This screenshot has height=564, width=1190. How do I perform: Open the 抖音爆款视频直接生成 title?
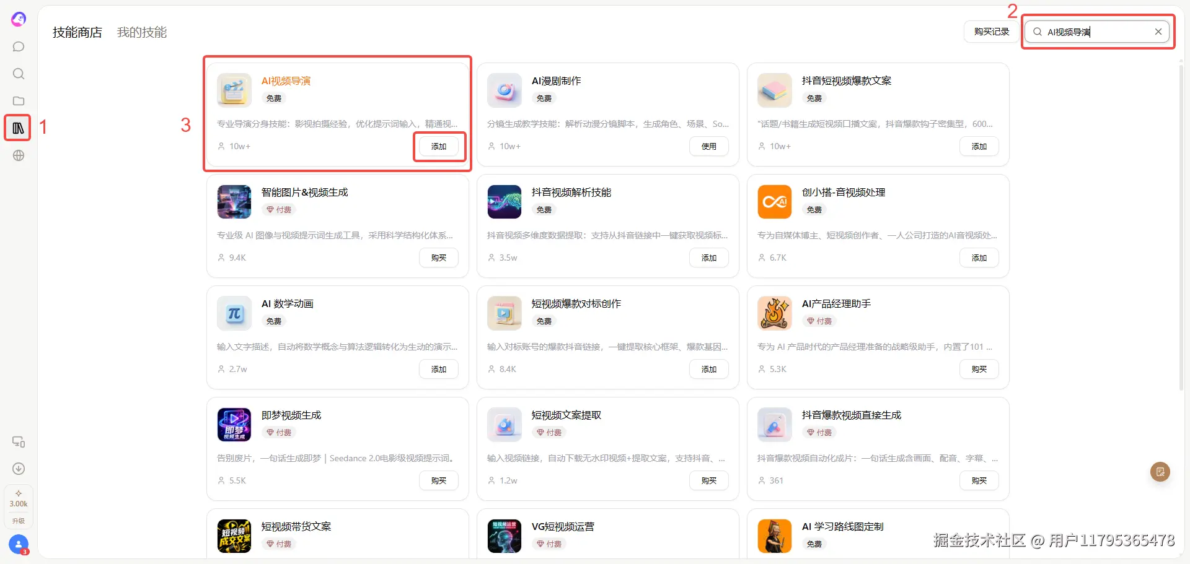[852, 415]
